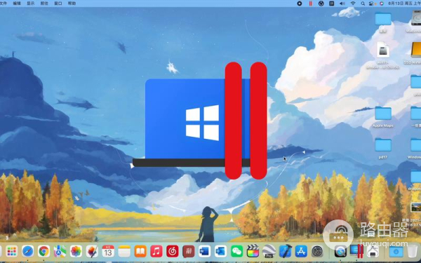
Task: Launch Xcode from the Dock
Action: (x=285, y=252)
